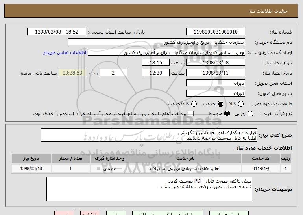Click request number field 1198003031000010

tap(216, 32)
